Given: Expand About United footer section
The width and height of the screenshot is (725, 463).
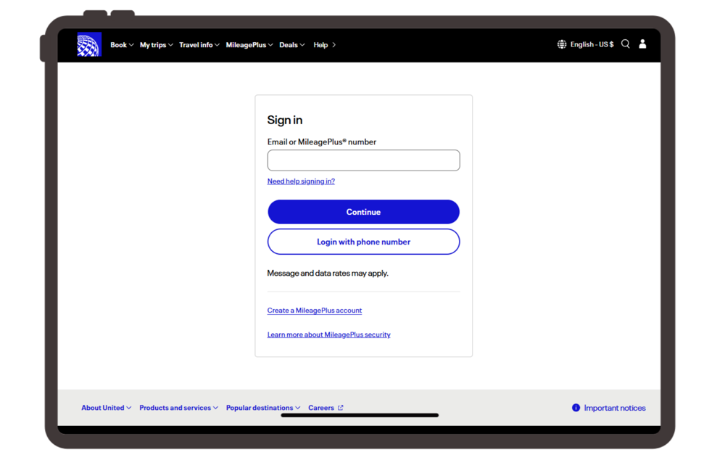Looking at the screenshot, I should 107,407.
